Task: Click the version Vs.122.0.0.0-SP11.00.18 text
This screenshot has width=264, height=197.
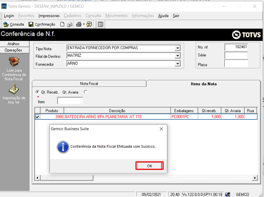Action: click(202, 194)
